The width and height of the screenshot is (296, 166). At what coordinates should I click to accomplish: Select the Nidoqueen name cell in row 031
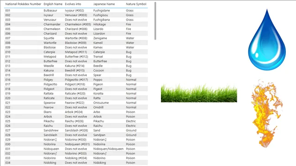coord(51,149)
